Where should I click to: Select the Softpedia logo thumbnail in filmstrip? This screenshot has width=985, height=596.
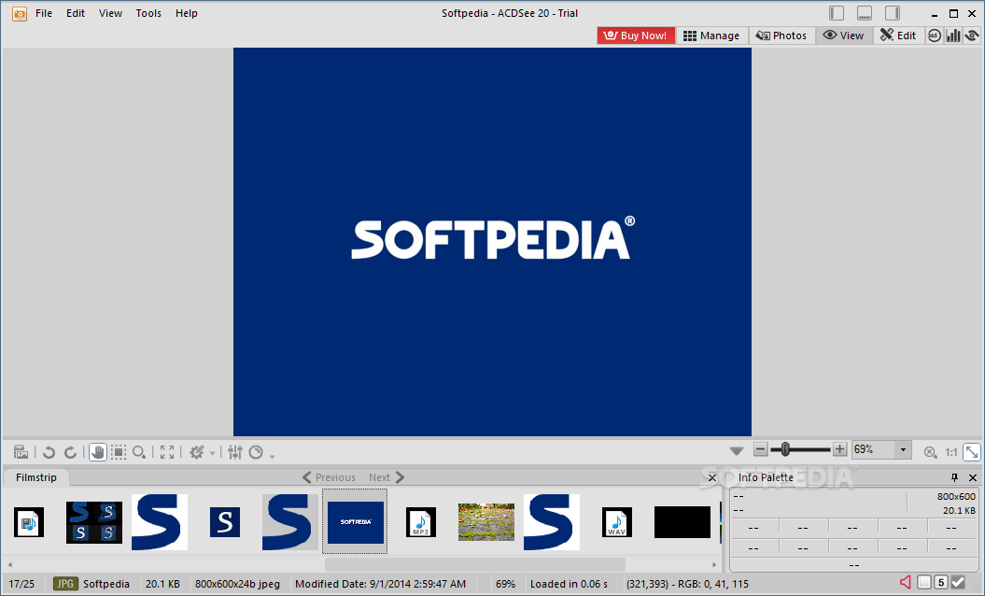[355, 522]
